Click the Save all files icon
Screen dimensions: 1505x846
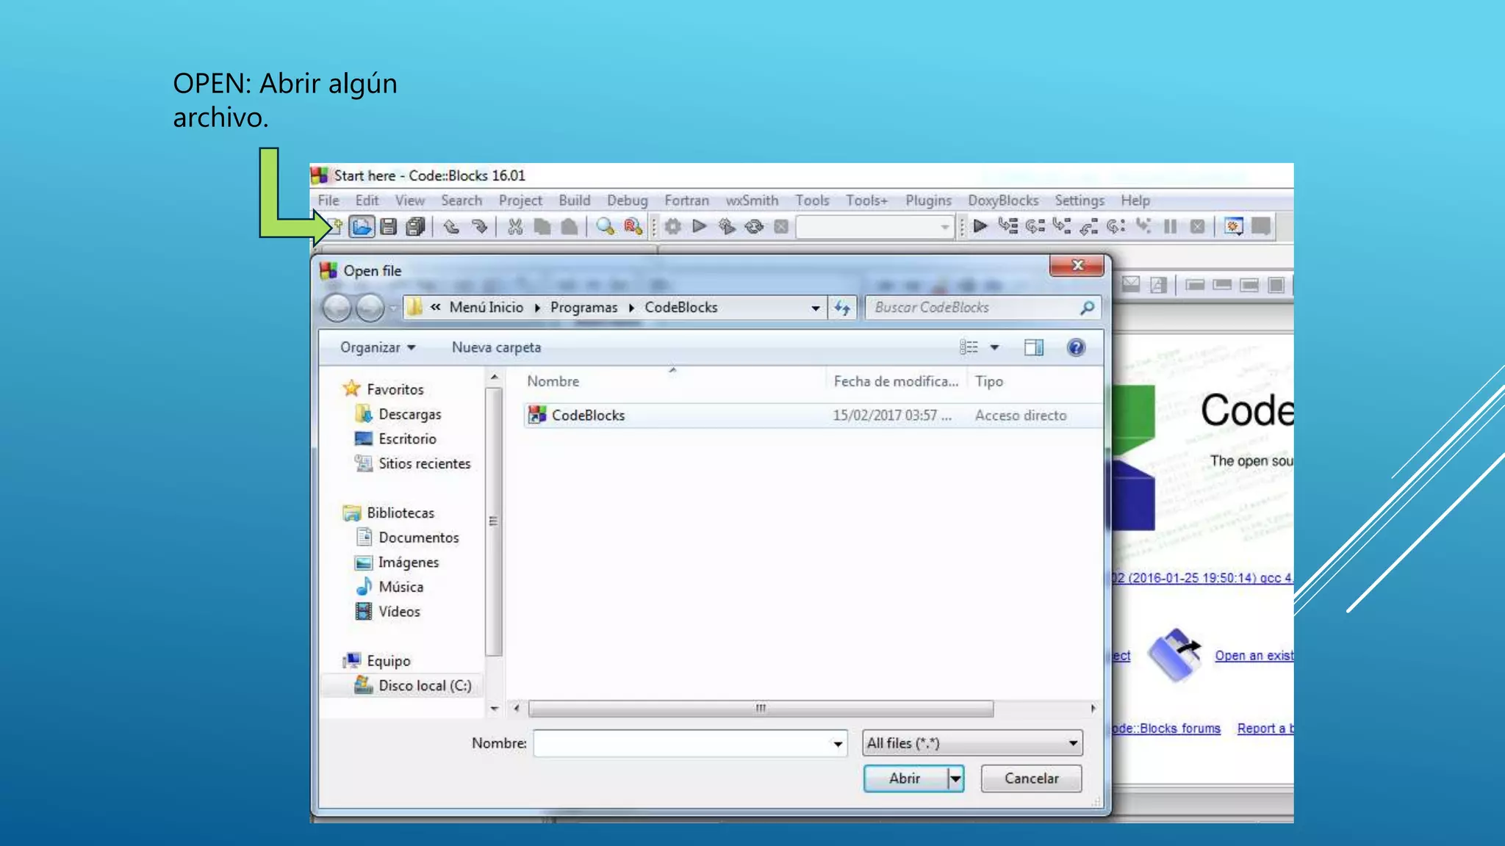(416, 227)
